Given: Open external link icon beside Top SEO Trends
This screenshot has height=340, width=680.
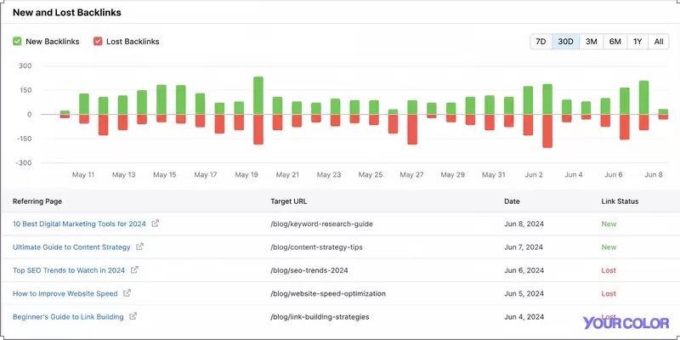Looking at the screenshot, I should 134,269.
